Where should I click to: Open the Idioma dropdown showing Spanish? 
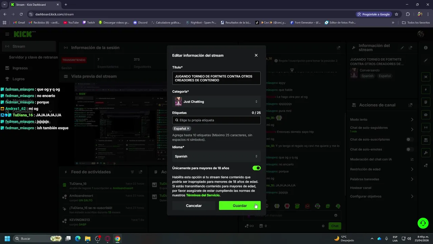[216, 156]
